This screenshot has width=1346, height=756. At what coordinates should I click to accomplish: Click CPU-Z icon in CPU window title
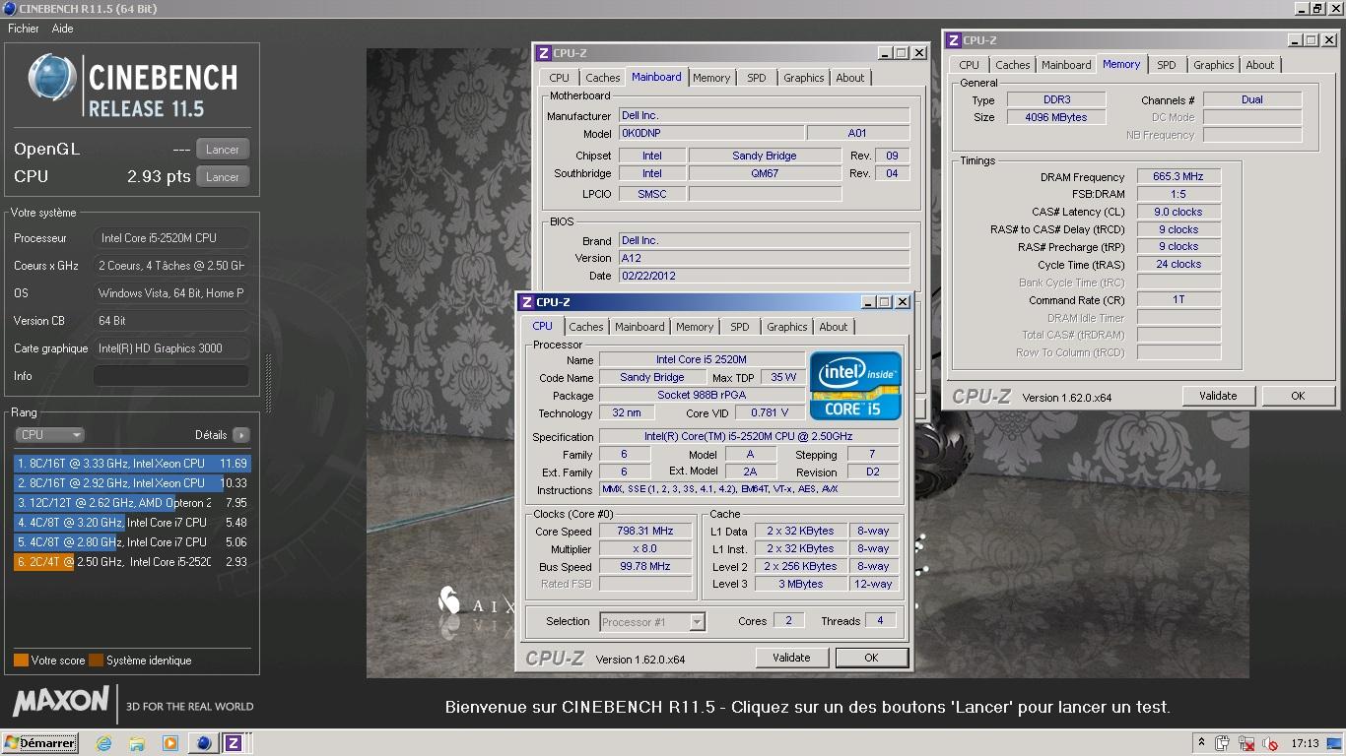coord(527,302)
